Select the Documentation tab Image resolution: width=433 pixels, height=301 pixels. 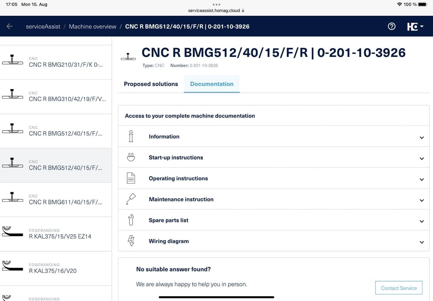pyautogui.click(x=212, y=84)
